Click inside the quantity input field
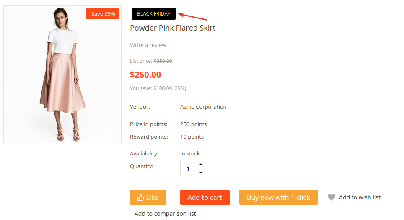The height and width of the screenshot is (220, 404). [x=189, y=168]
